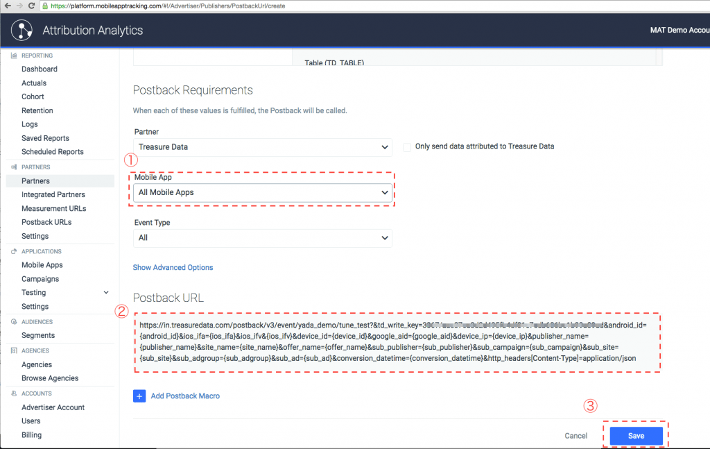
Task: Click the browser forward arrow
Action: (19, 6)
